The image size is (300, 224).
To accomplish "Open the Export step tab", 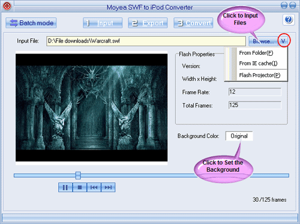I will coord(148,23).
